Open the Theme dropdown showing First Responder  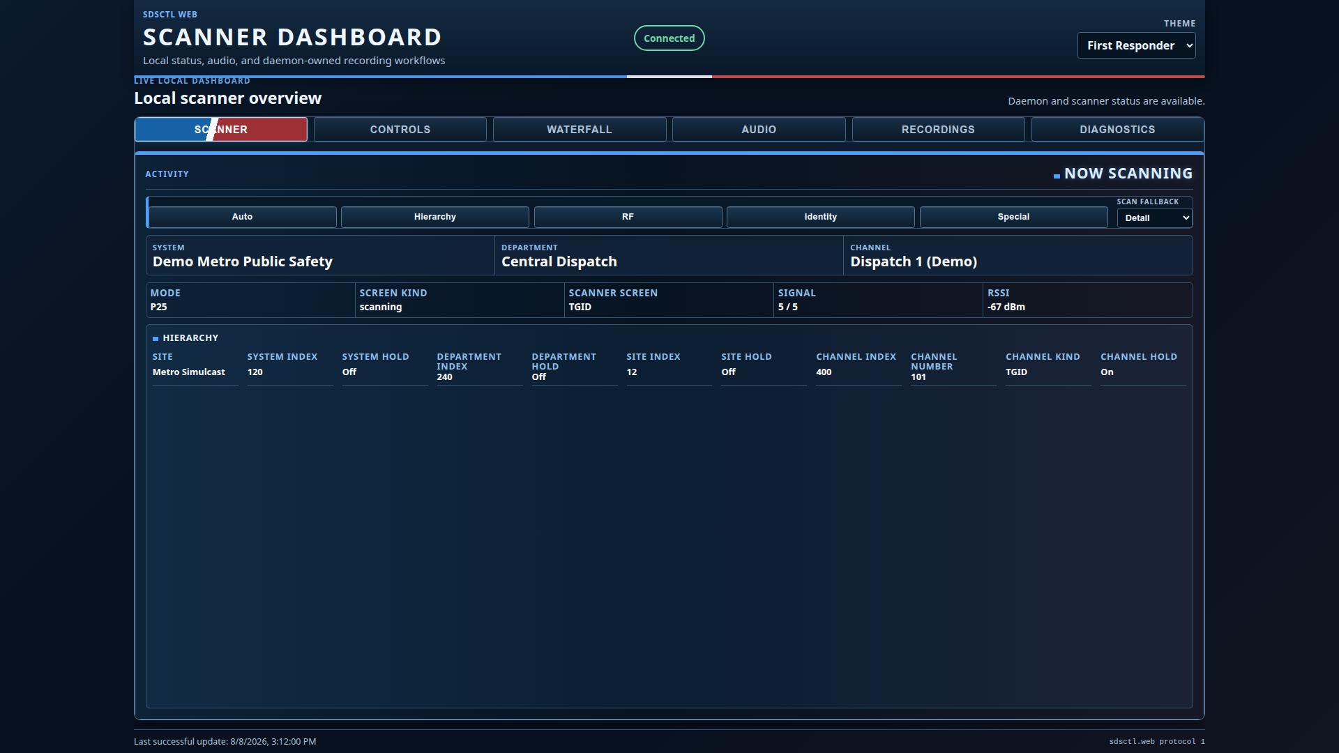[x=1136, y=45]
